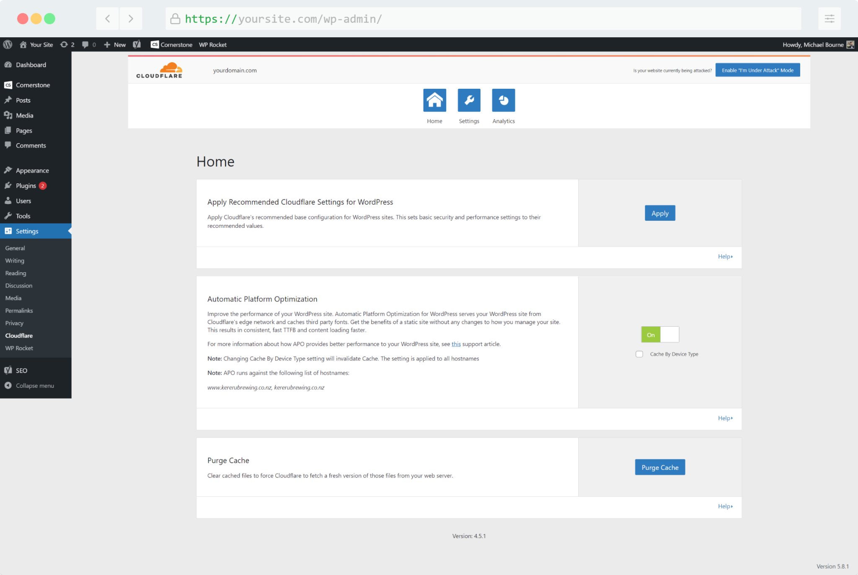Click yourdomain.com text in Cloudflare header

point(235,70)
